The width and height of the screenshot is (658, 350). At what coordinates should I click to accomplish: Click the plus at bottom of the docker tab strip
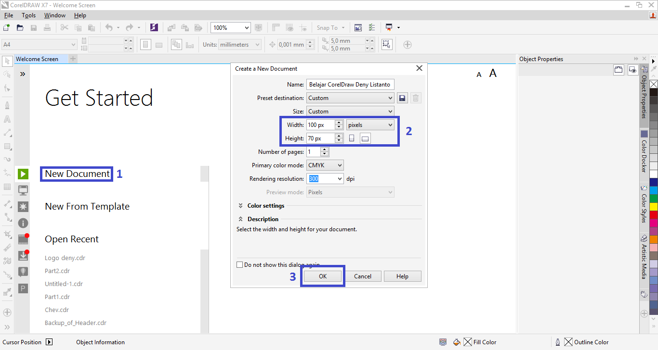[x=644, y=313]
